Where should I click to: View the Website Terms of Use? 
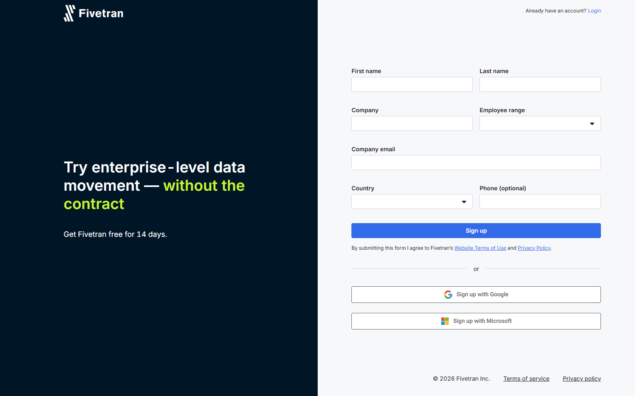(x=480, y=248)
